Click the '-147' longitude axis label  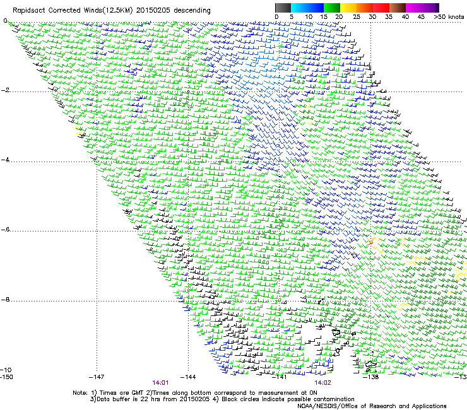(x=97, y=377)
